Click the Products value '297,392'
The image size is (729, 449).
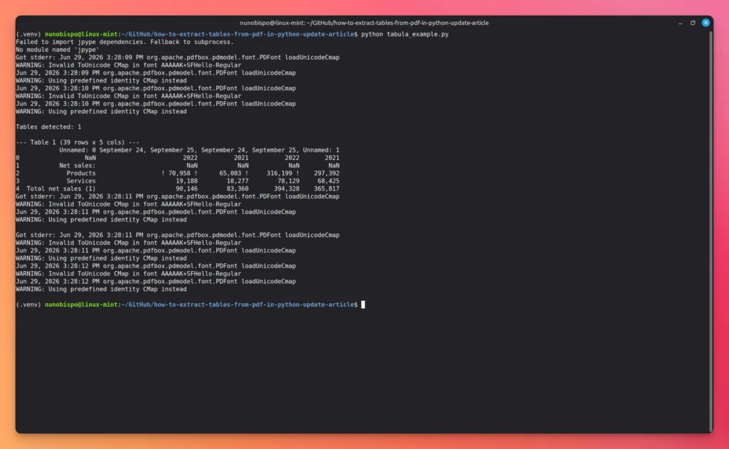click(x=326, y=174)
